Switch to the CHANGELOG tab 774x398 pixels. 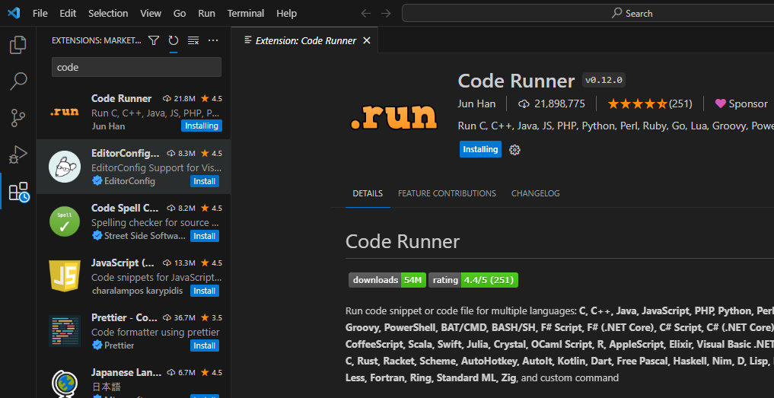[536, 193]
